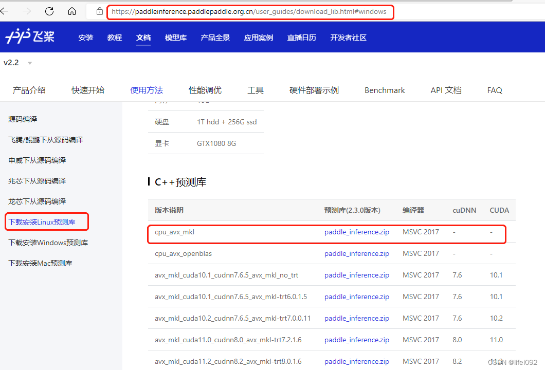Click the cpu_avx_mkl version cell
The width and height of the screenshot is (545, 370).
[174, 232]
